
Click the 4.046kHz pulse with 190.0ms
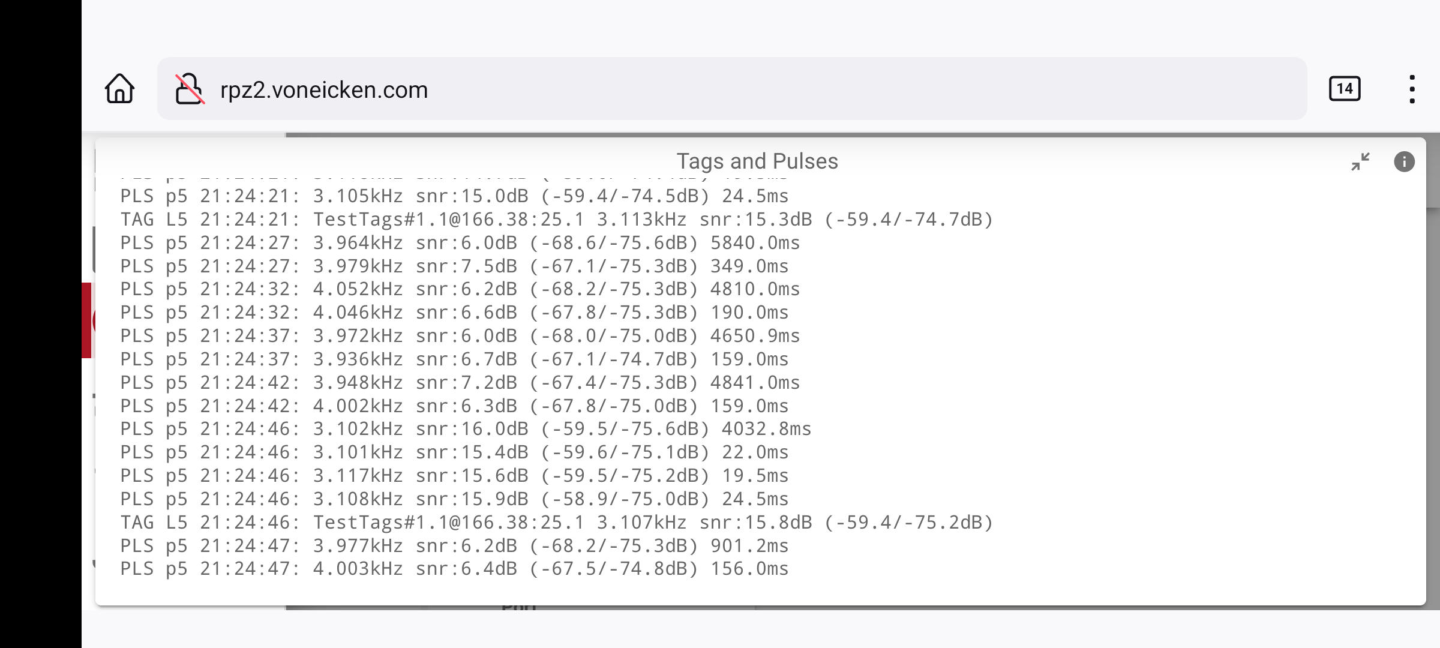pos(454,313)
